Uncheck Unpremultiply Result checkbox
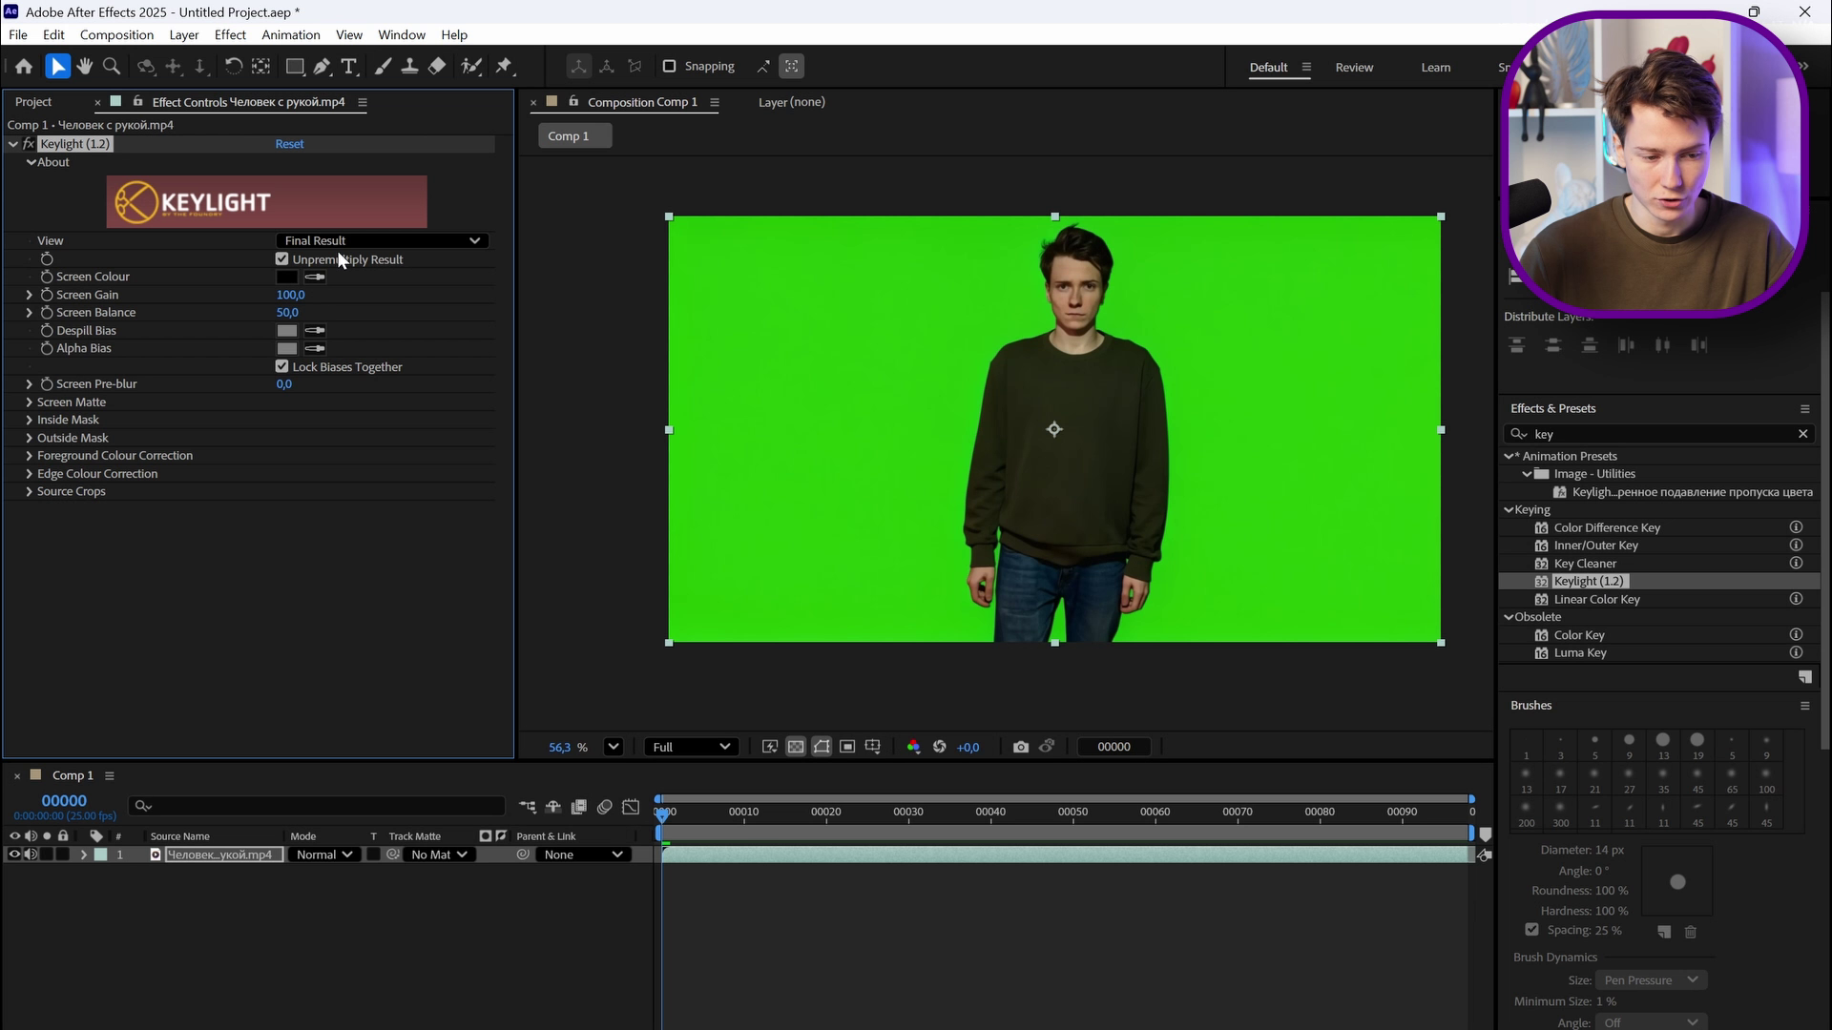Image resolution: width=1832 pixels, height=1030 pixels. click(281, 259)
